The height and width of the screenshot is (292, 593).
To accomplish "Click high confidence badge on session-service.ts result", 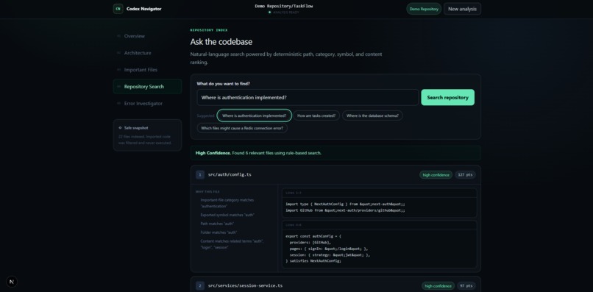I will [x=438, y=286].
